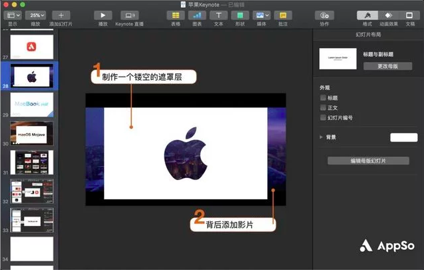
Task: Insert a text box (文本)
Action: [218, 15]
